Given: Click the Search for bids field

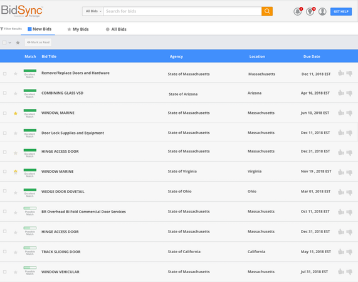Looking at the screenshot, I should [182, 11].
